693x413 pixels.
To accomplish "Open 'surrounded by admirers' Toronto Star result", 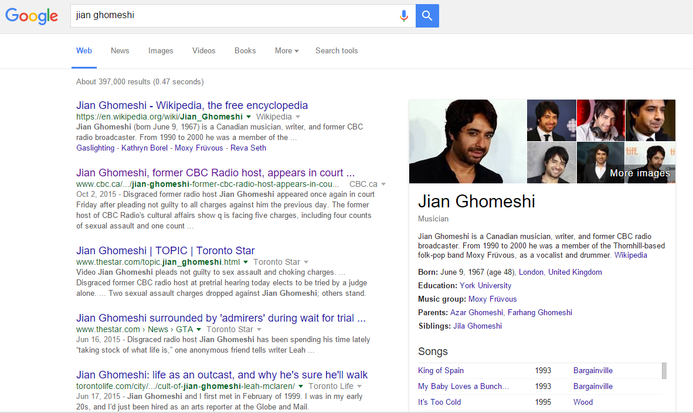I will pos(221,318).
